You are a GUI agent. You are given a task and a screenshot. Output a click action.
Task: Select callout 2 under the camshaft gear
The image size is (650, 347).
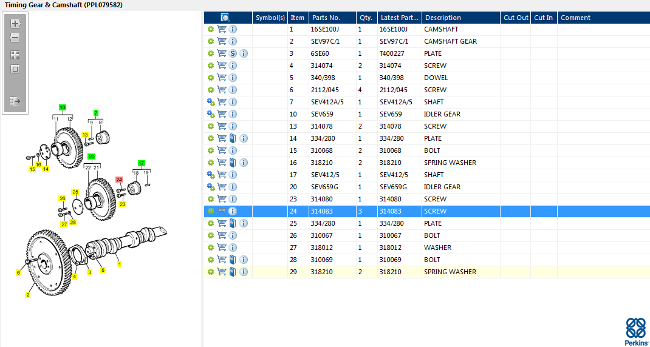pyautogui.click(x=28, y=295)
